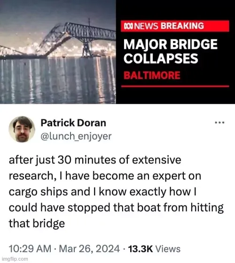The height and width of the screenshot is (263, 235).
Task: Click the phrase 'that bridge' in tweet
Action: click(x=37, y=224)
